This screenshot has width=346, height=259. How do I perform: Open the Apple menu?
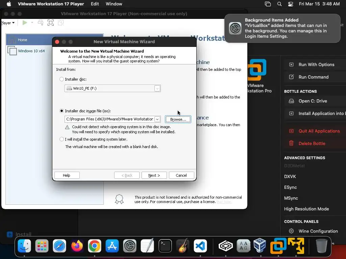tap(9, 4)
